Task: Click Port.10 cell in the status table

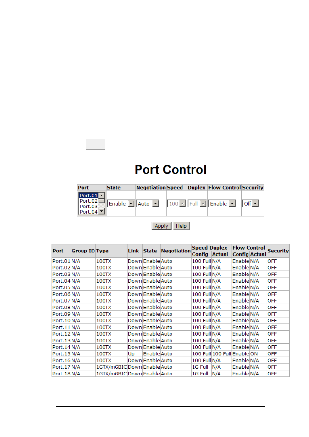Action: pyautogui.click(x=61, y=320)
